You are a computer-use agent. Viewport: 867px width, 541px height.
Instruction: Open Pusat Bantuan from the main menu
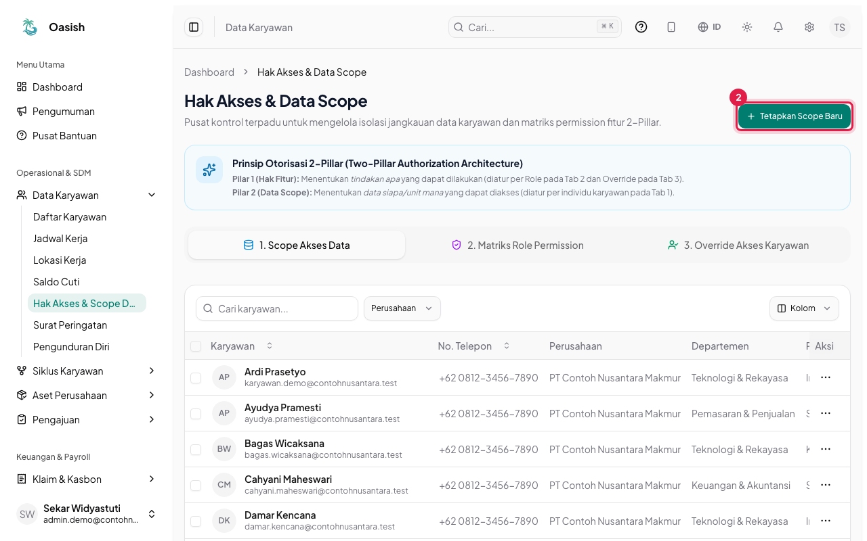tap(87, 136)
